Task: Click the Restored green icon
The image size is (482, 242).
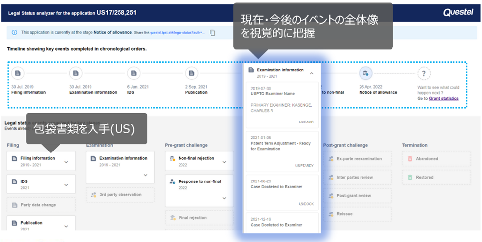Action: click(x=410, y=177)
